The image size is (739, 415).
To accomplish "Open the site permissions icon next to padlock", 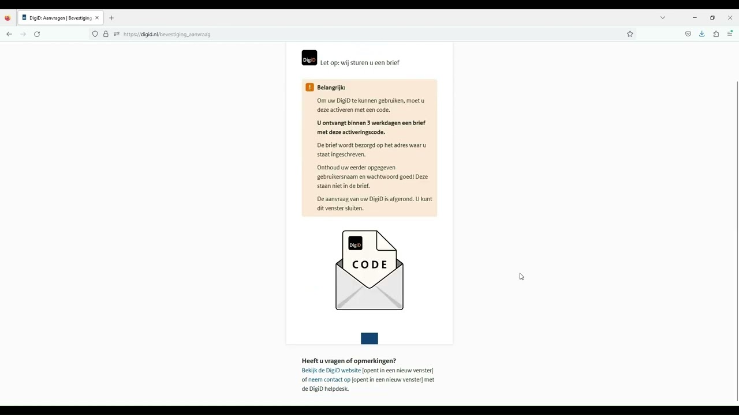I will tap(117, 34).
